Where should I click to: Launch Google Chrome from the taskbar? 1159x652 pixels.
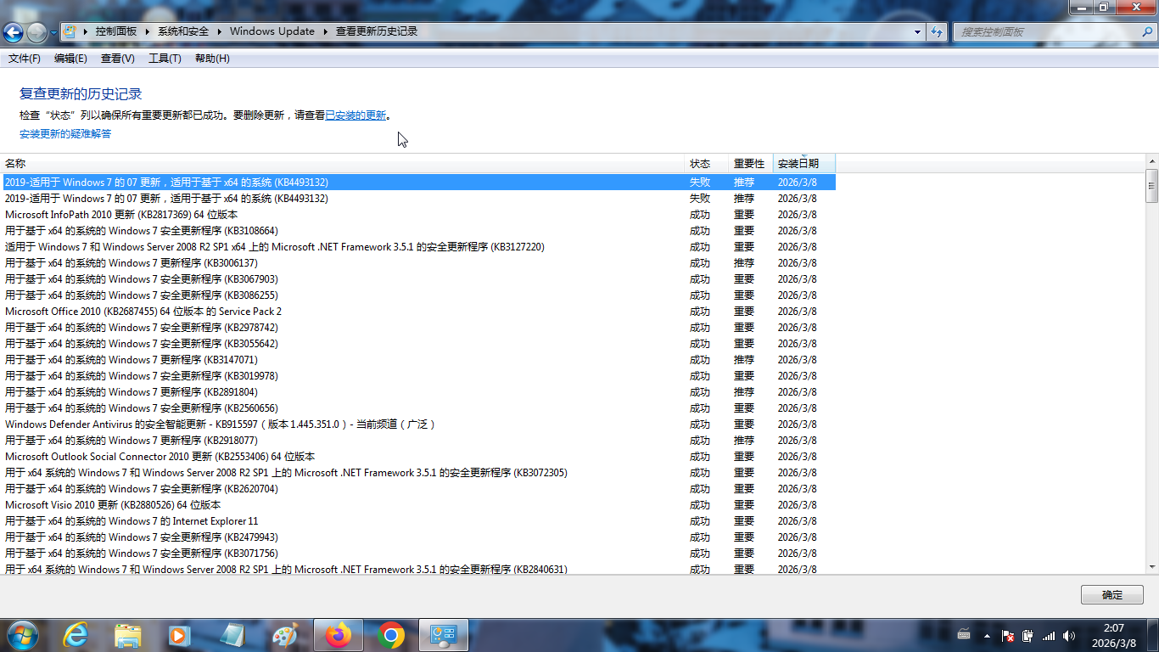[x=391, y=635]
